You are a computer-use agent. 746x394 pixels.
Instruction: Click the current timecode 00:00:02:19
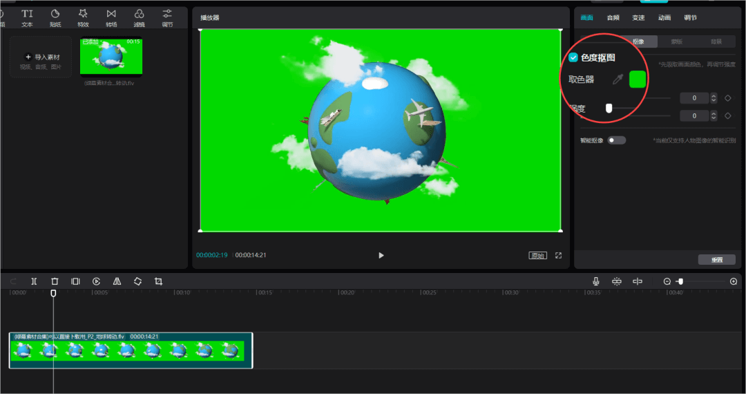pos(212,255)
